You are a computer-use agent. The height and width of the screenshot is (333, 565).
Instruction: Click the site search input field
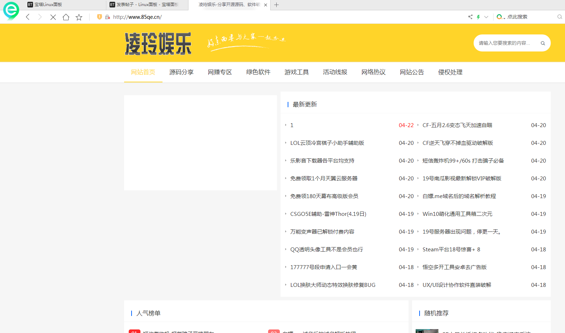point(504,43)
